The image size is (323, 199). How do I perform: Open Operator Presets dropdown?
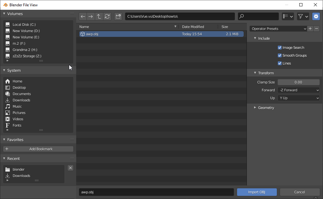[x=278, y=29]
